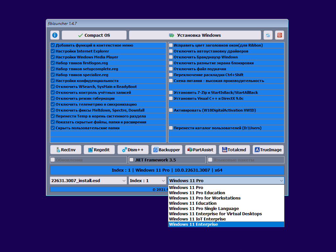336x252 pixels.
Task: Launch the Dism++ utility
Action: (x=133, y=150)
